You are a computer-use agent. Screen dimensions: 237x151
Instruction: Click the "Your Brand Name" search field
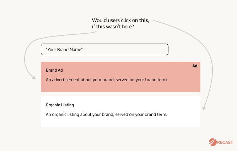[x=104, y=50]
